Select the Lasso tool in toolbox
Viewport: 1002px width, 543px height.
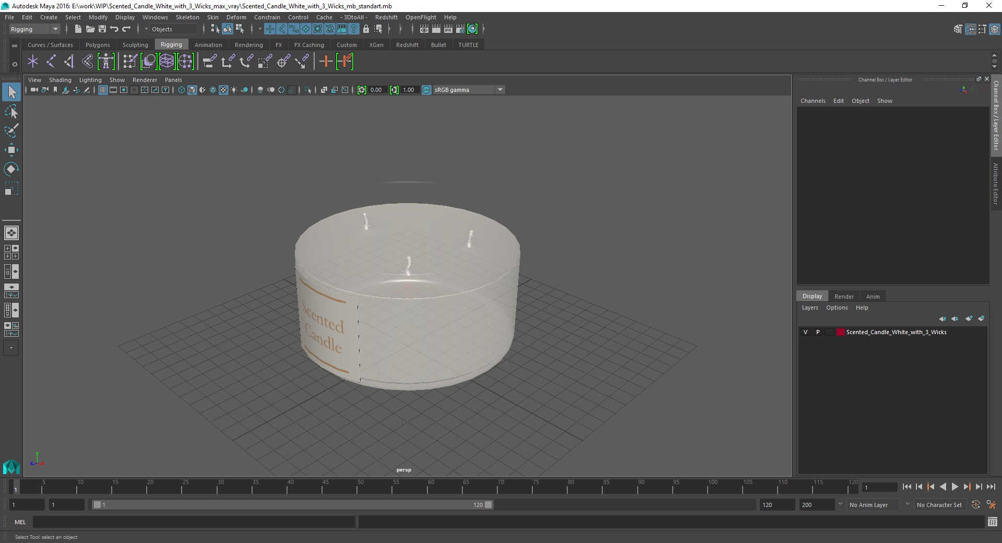(11, 111)
